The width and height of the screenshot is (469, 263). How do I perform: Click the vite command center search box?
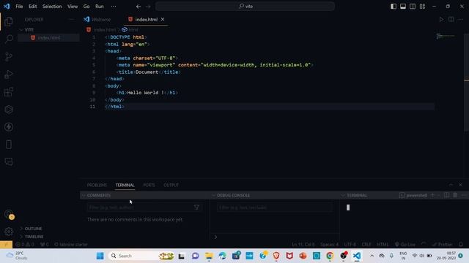[x=245, y=7]
